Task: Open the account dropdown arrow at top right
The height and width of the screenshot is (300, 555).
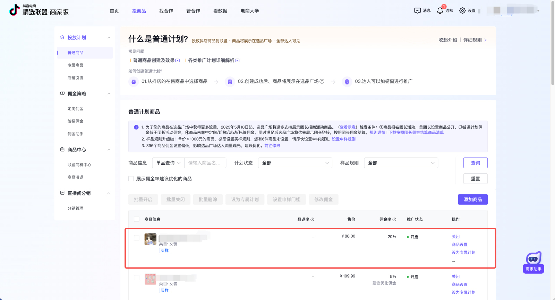Action: pos(538,11)
